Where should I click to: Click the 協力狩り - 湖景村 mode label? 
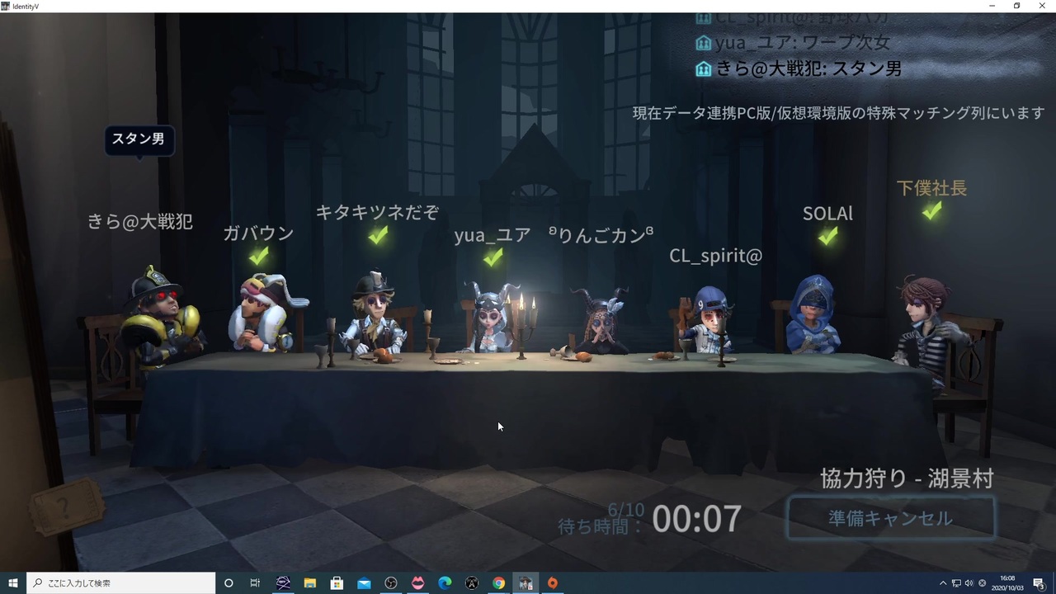[x=907, y=478]
